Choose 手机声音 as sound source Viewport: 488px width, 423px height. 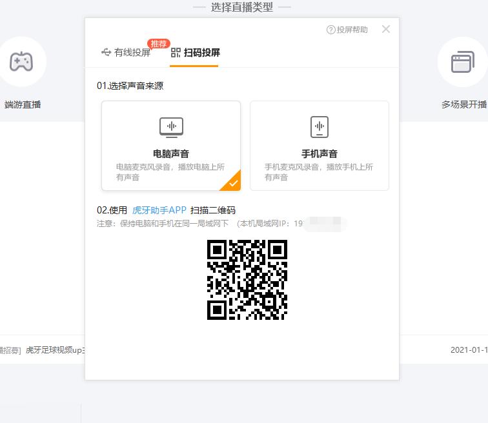pos(320,146)
